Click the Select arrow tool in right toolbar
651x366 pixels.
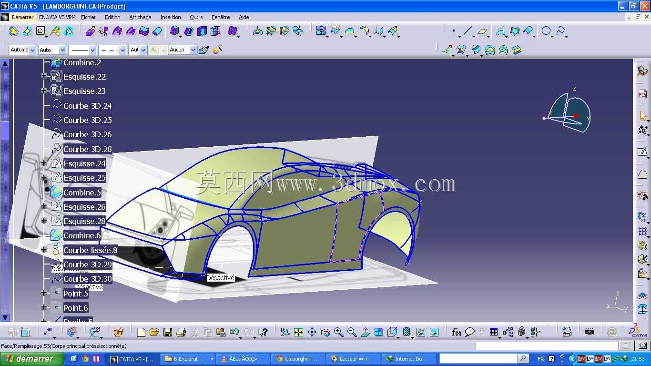tap(642, 116)
